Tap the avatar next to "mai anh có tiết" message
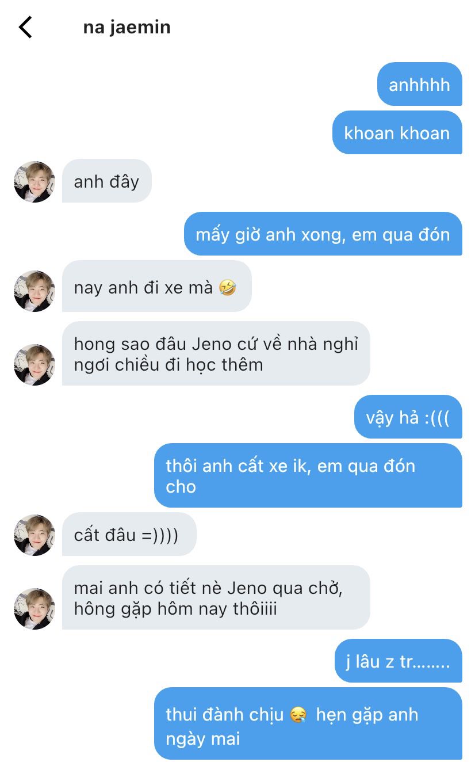 point(35,609)
